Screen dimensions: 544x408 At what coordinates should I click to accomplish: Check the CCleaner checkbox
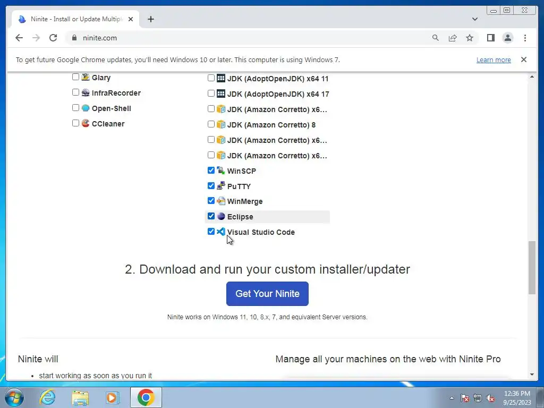click(75, 123)
